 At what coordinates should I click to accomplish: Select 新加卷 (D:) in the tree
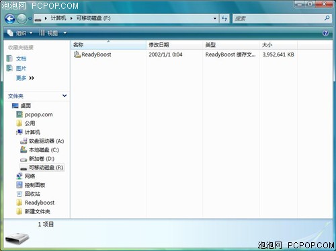pyautogui.click(x=42, y=159)
